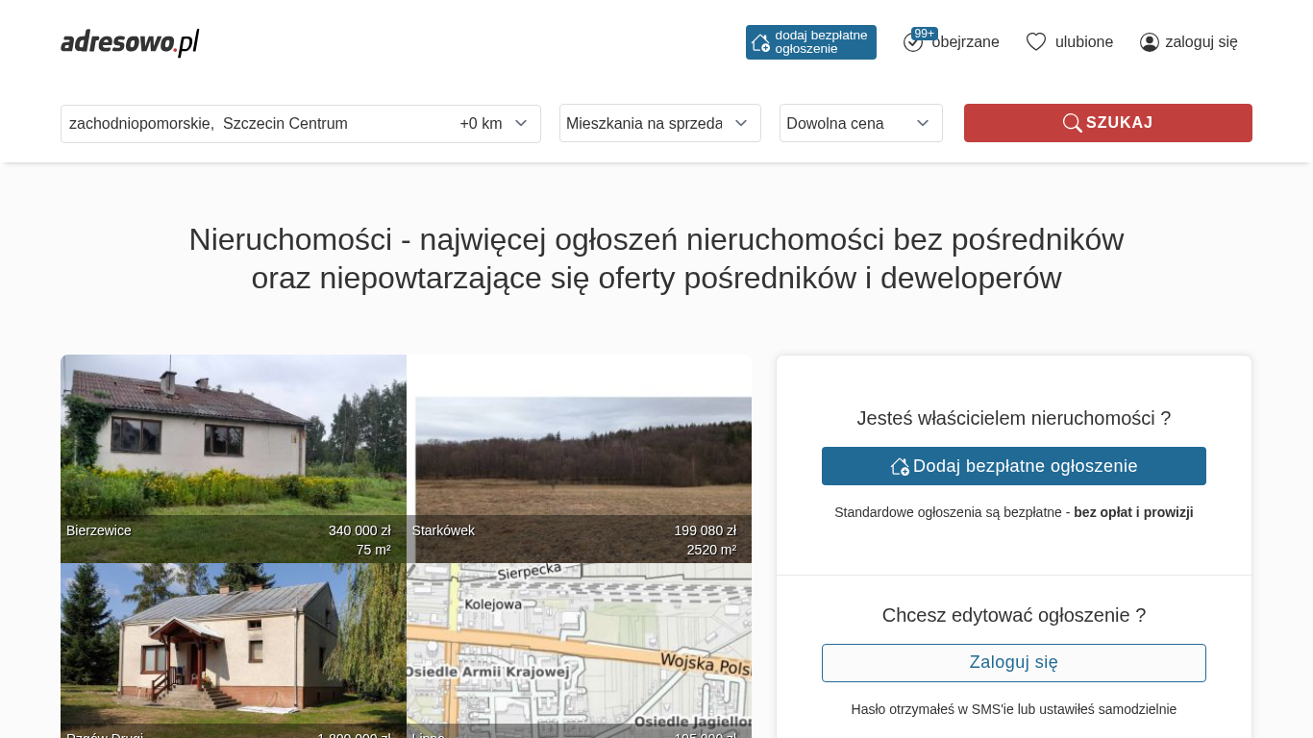Click the house icon in the header add-listing button
The image size is (1313, 738).
[x=760, y=42]
